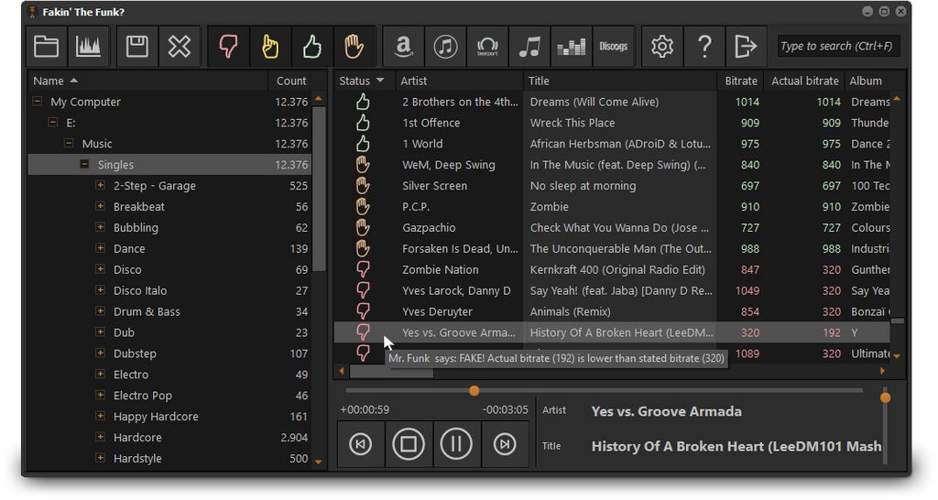Expand the 2-Step - Garage folder
The image size is (938, 500).
click(101, 185)
